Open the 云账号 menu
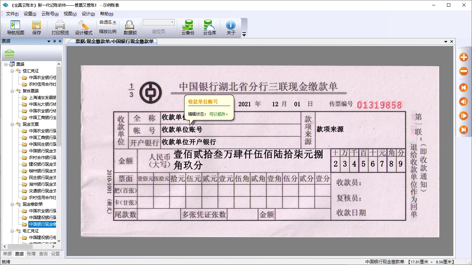Viewport: 472px width, 265px height. click(x=50, y=14)
